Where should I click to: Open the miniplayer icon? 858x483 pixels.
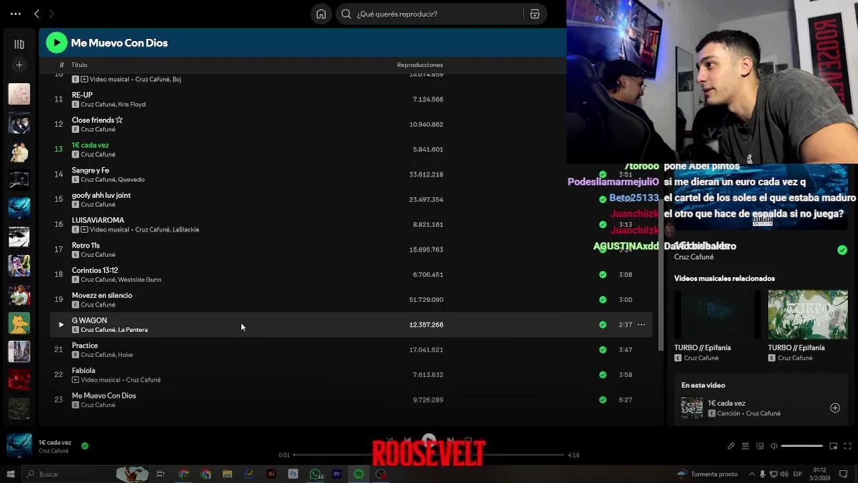coord(833,446)
